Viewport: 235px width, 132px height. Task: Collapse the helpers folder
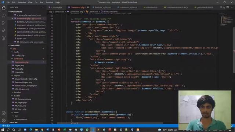tap(17, 76)
